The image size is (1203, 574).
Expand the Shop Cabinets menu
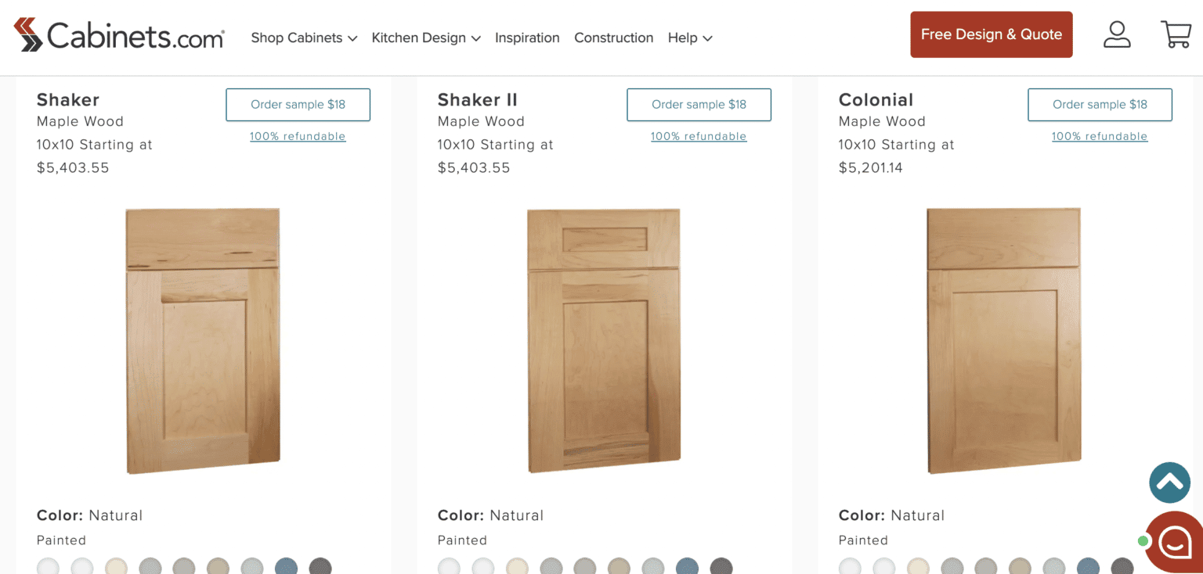(x=304, y=38)
